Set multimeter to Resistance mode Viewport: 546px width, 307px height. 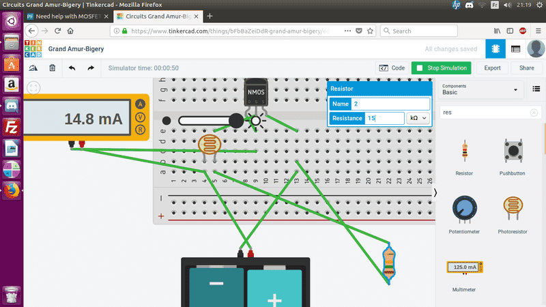(x=141, y=130)
